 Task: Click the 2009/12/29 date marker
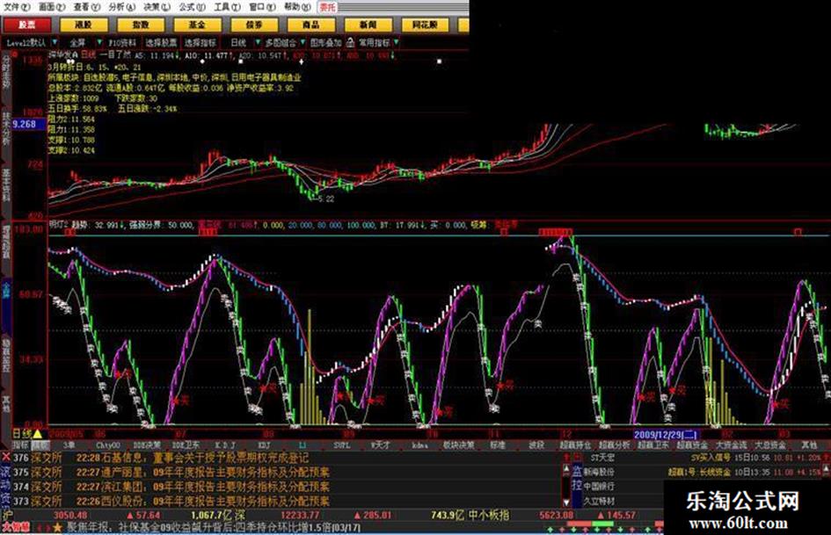click(x=667, y=435)
